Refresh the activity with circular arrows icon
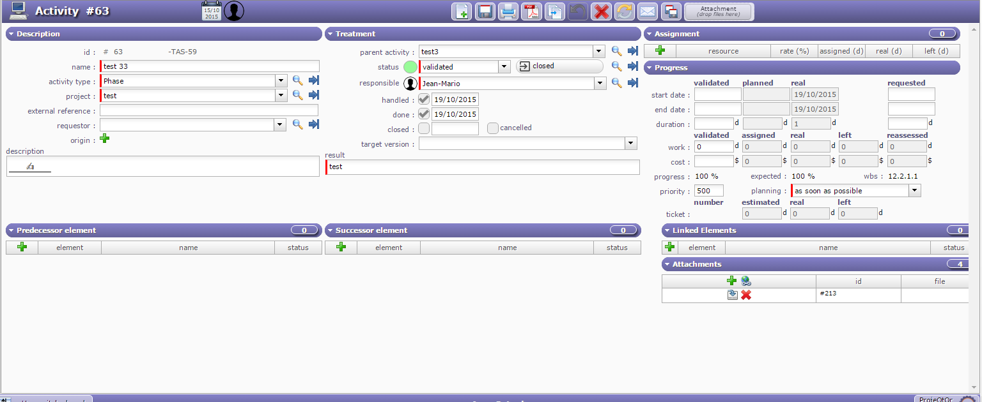 [x=624, y=11]
